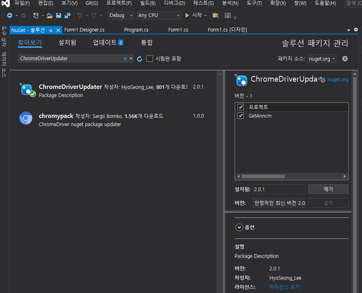The image size is (362, 293).
Task: Open the 버전 version selection dropdown
Action: tap(279, 203)
